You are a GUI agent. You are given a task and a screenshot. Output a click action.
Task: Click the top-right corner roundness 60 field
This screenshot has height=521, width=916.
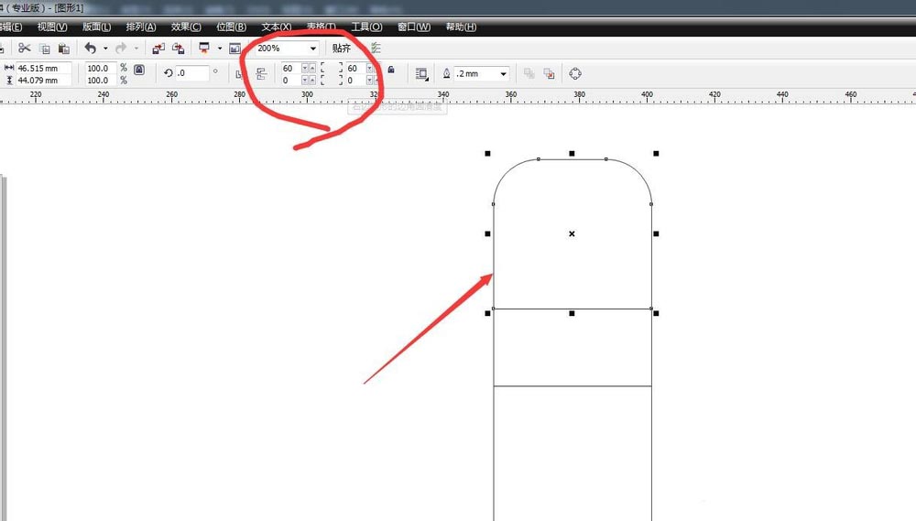355,69
